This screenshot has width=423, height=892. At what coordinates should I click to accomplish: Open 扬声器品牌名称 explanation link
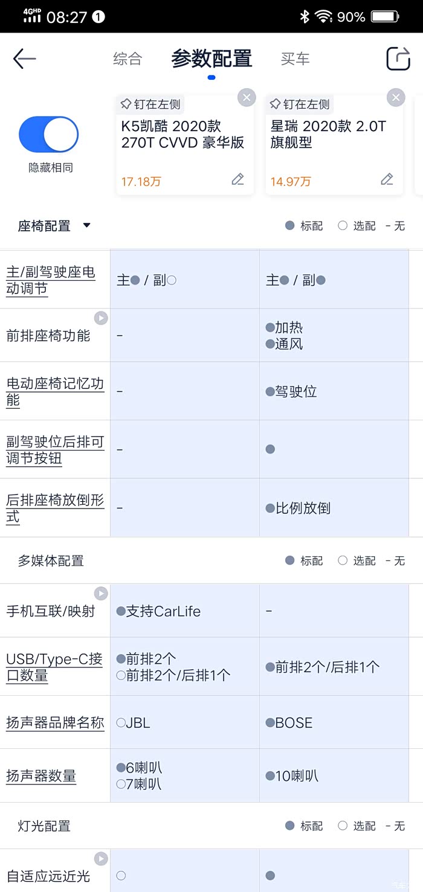(x=55, y=722)
